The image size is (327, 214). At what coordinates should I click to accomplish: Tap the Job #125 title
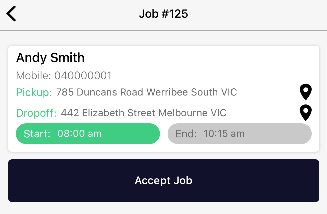pos(163,14)
